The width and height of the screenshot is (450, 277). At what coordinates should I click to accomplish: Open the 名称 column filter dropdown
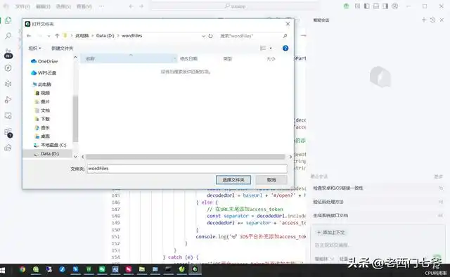point(175,59)
